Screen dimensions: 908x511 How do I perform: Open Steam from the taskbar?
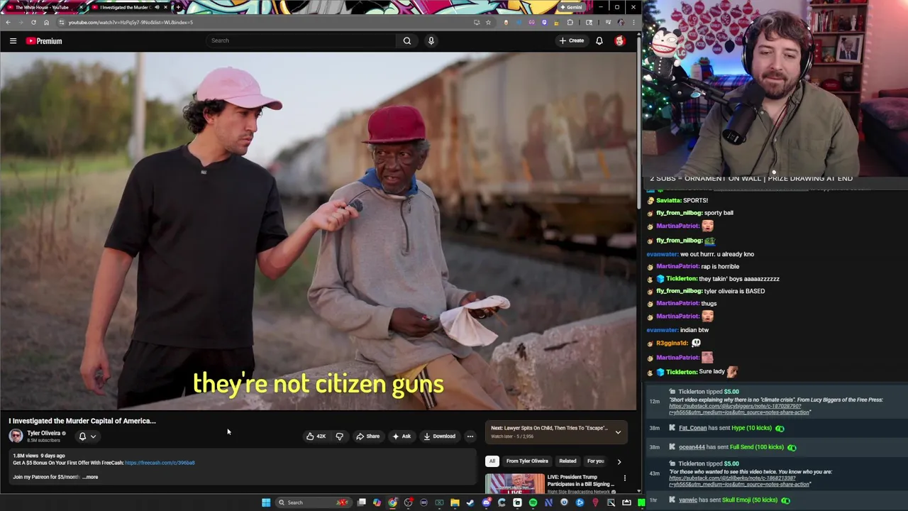pyautogui.click(x=470, y=502)
